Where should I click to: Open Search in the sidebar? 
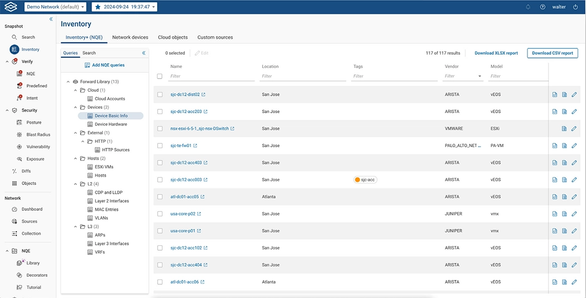pos(28,37)
